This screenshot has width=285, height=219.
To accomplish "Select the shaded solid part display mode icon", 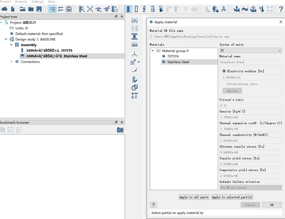I will coord(128,9).
